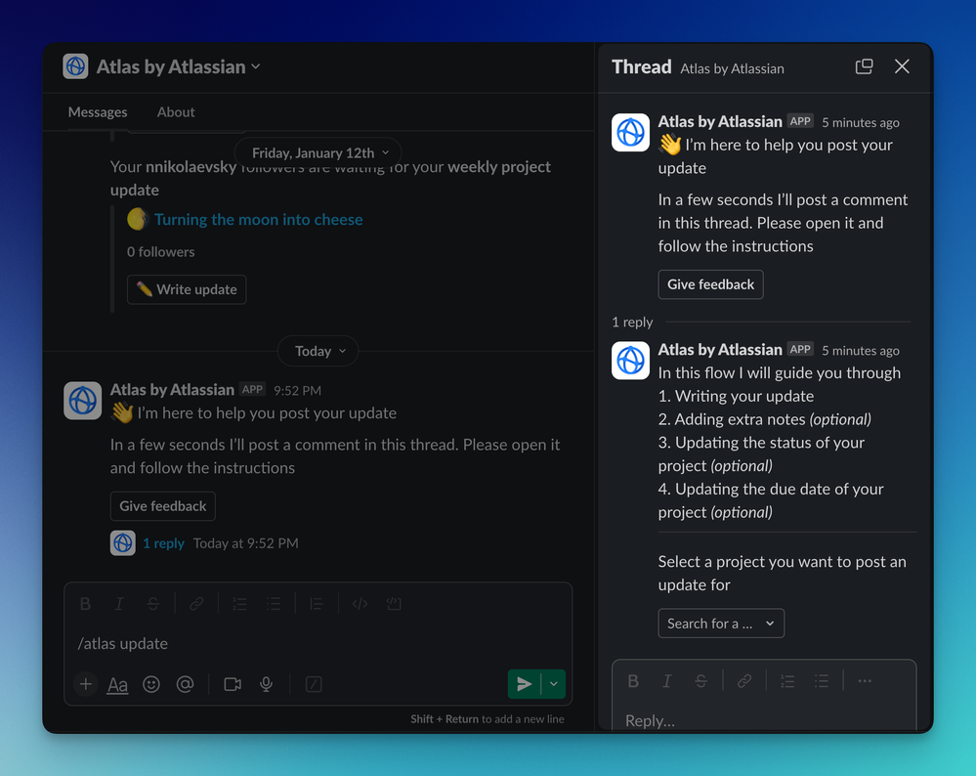This screenshot has width=976, height=776.
Task: Click Atlas avatar on thread reply
Action: click(x=630, y=360)
